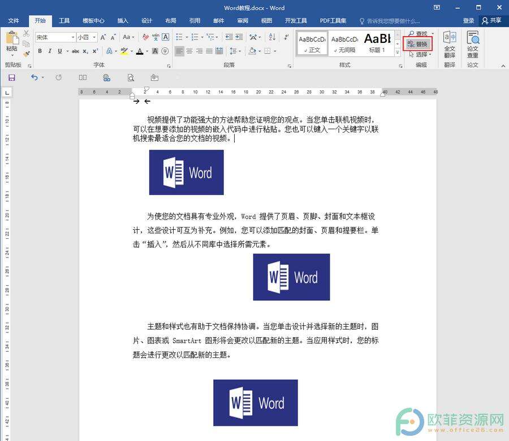Open the phonetic guide (wén) tool
Screen dimensions: 509x441
[156, 37]
